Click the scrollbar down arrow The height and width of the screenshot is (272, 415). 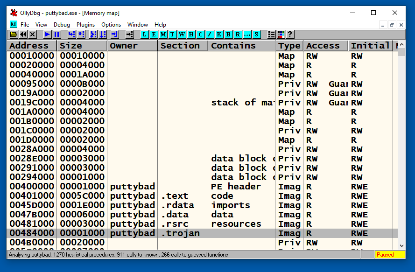(401, 245)
